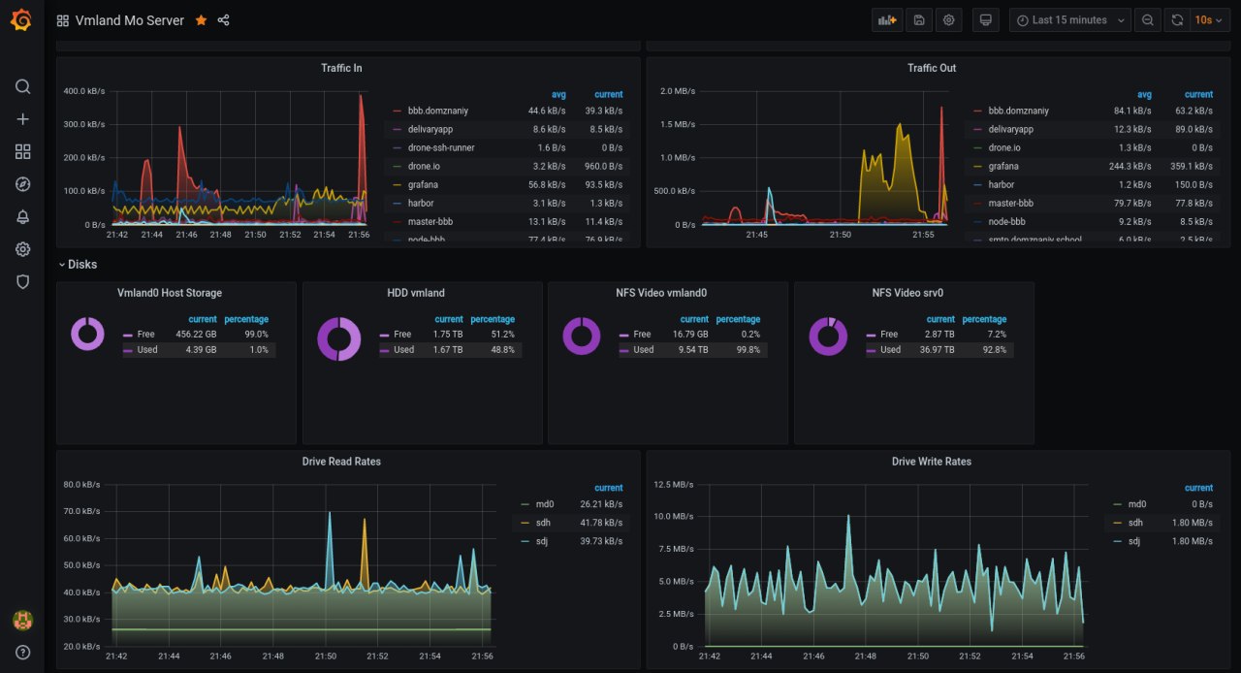Open the dashboard grid icon beside title
Viewport: 1241px width, 673px height.
pos(63,20)
